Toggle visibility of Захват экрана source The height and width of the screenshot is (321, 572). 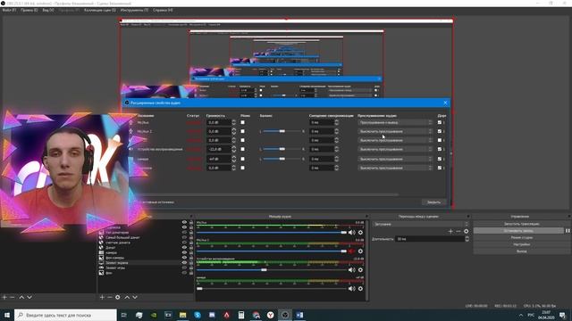(x=184, y=262)
